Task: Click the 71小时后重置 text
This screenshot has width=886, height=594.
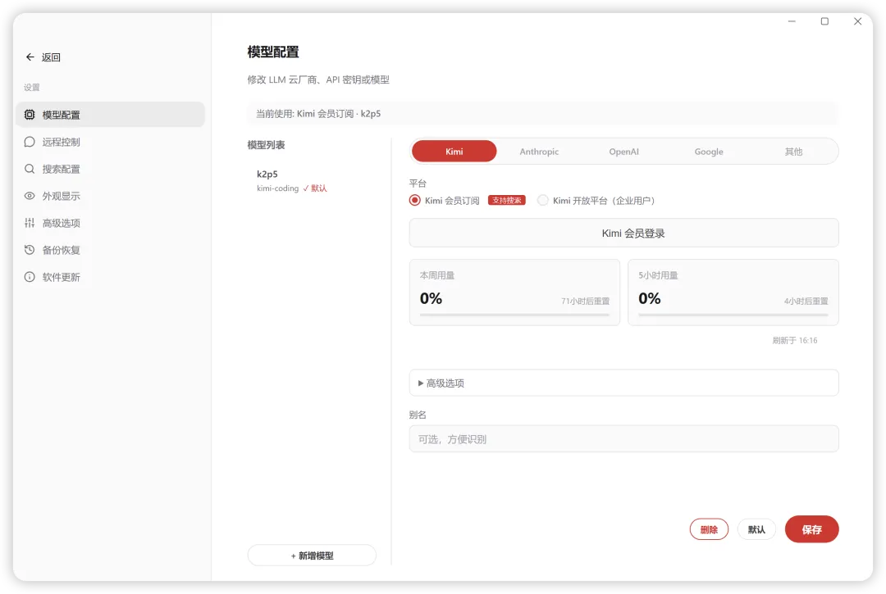Action: click(585, 301)
